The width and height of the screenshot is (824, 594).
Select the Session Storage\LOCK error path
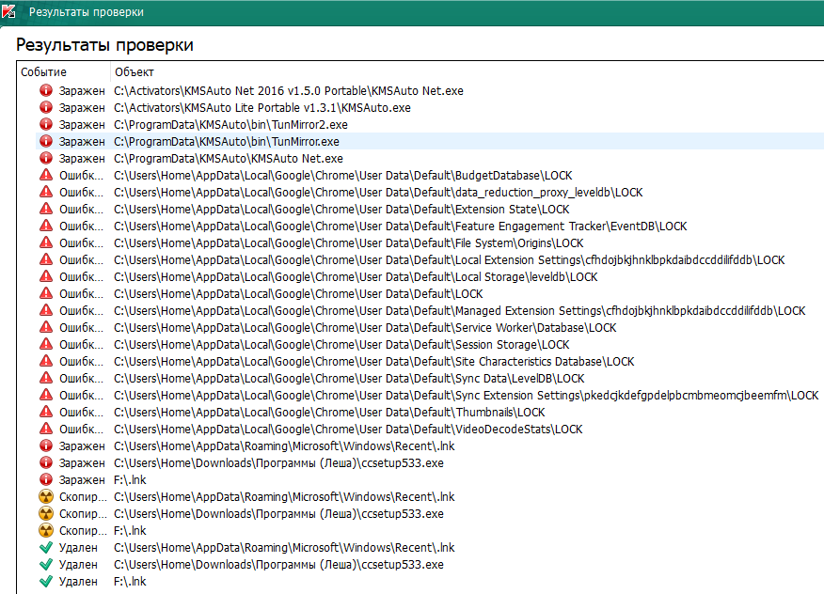pyautogui.click(x=341, y=345)
